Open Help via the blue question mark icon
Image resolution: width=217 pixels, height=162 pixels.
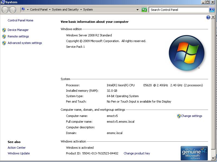click(x=208, y=17)
